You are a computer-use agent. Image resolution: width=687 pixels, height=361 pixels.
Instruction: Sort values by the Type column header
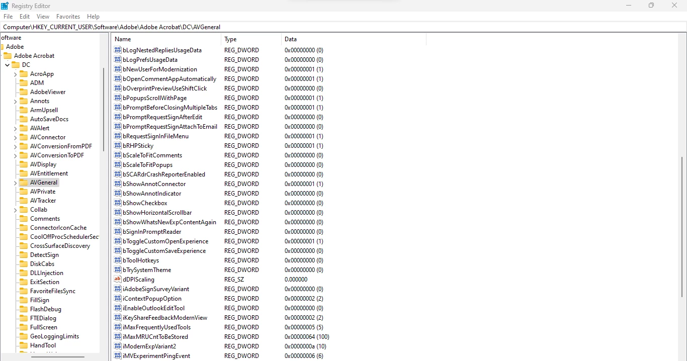(x=251, y=39)
